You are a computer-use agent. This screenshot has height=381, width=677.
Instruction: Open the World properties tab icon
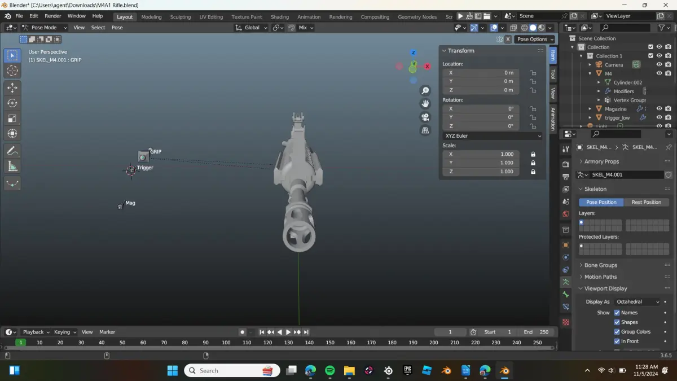click(x=566, y=214)
